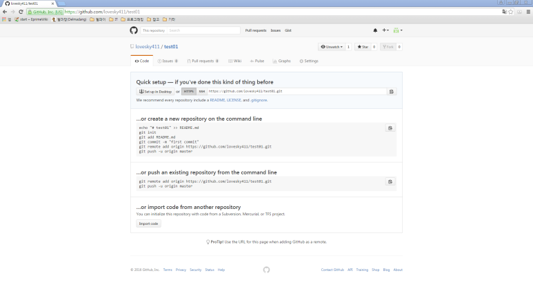Viewport: 533px width, 289px height.
Task: Click the address bar URL
Action: 102,12
